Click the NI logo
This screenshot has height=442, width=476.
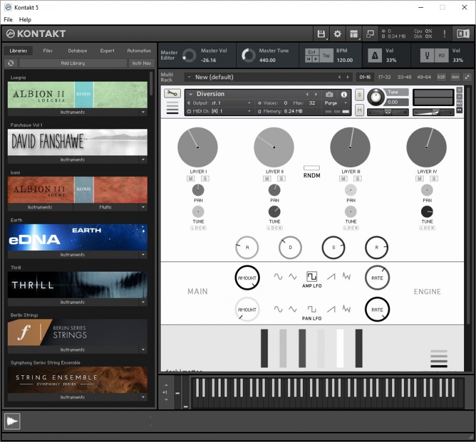tap(463, 33)
